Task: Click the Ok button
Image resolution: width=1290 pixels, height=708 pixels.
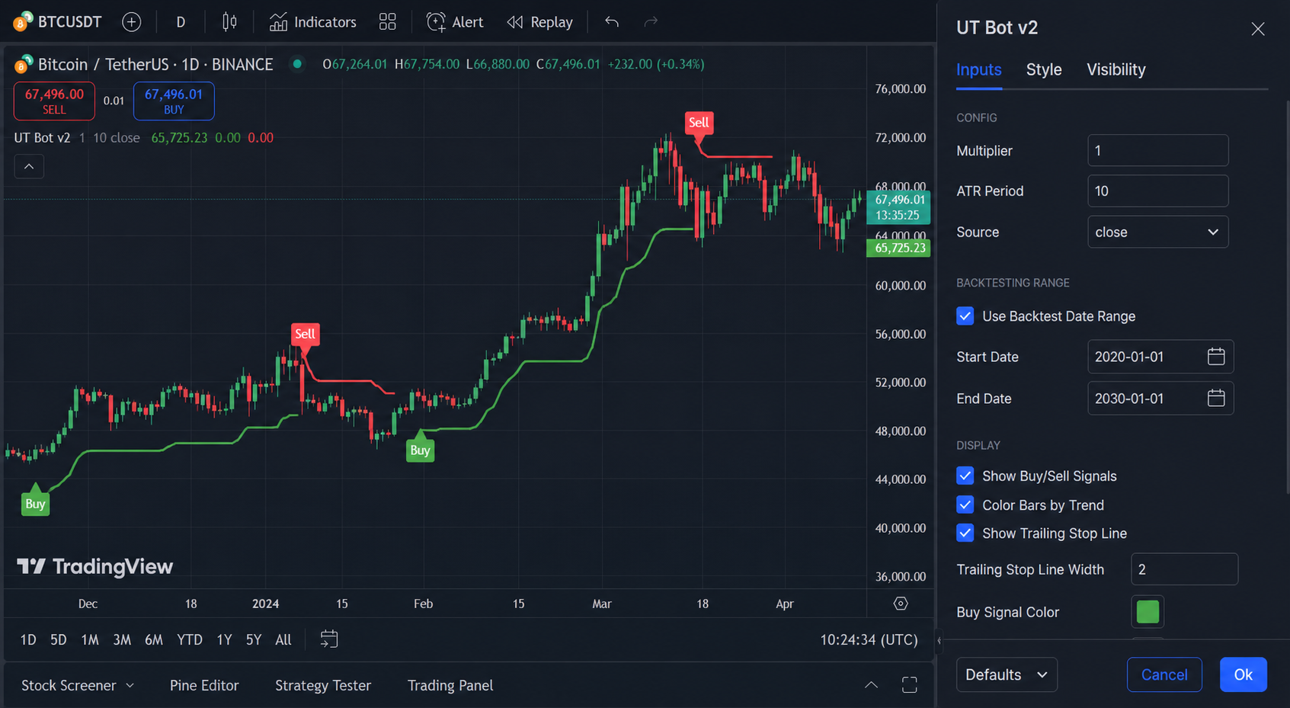Action: [1243, 674]
